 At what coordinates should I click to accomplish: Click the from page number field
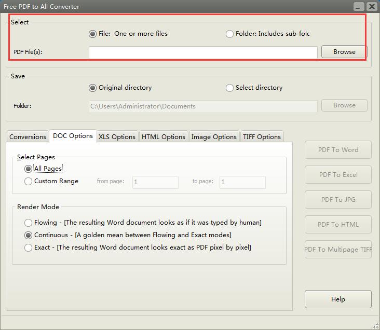(155, 182)
